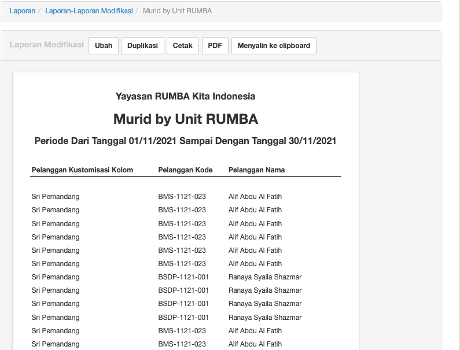This screenshot has width=460, height=350.
Task: Click Pelanggan Nama column header
Action: tap(257, 170)
